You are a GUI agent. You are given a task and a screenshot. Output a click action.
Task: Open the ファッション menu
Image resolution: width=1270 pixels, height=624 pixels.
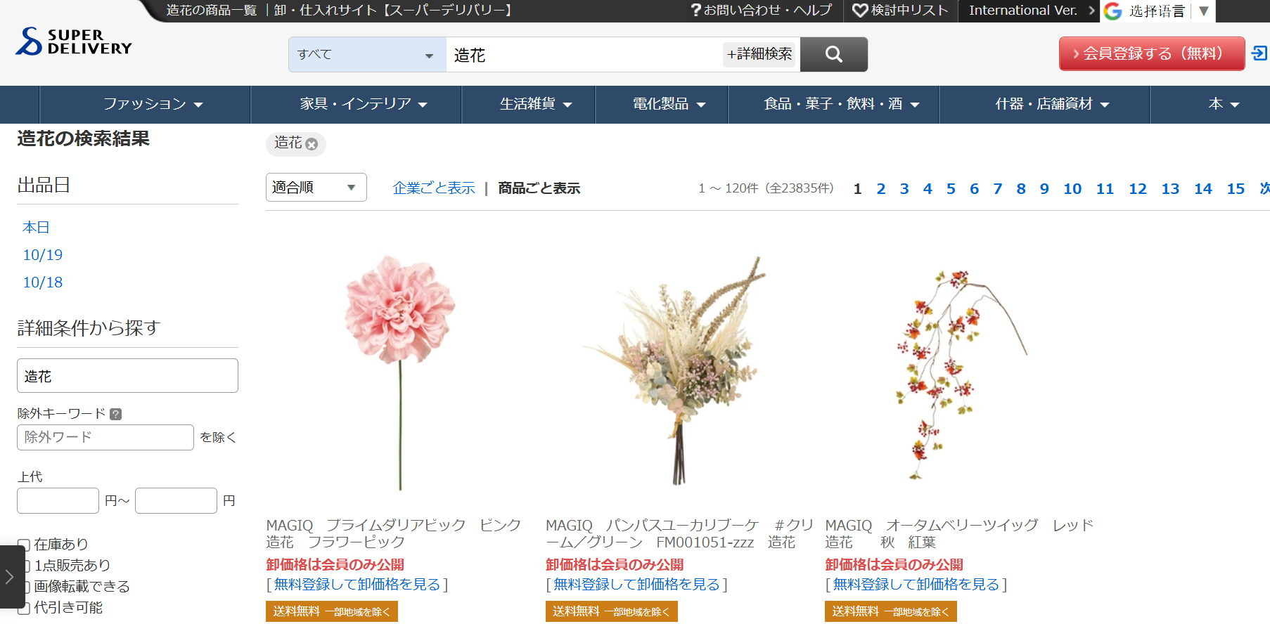coord(153,104)
